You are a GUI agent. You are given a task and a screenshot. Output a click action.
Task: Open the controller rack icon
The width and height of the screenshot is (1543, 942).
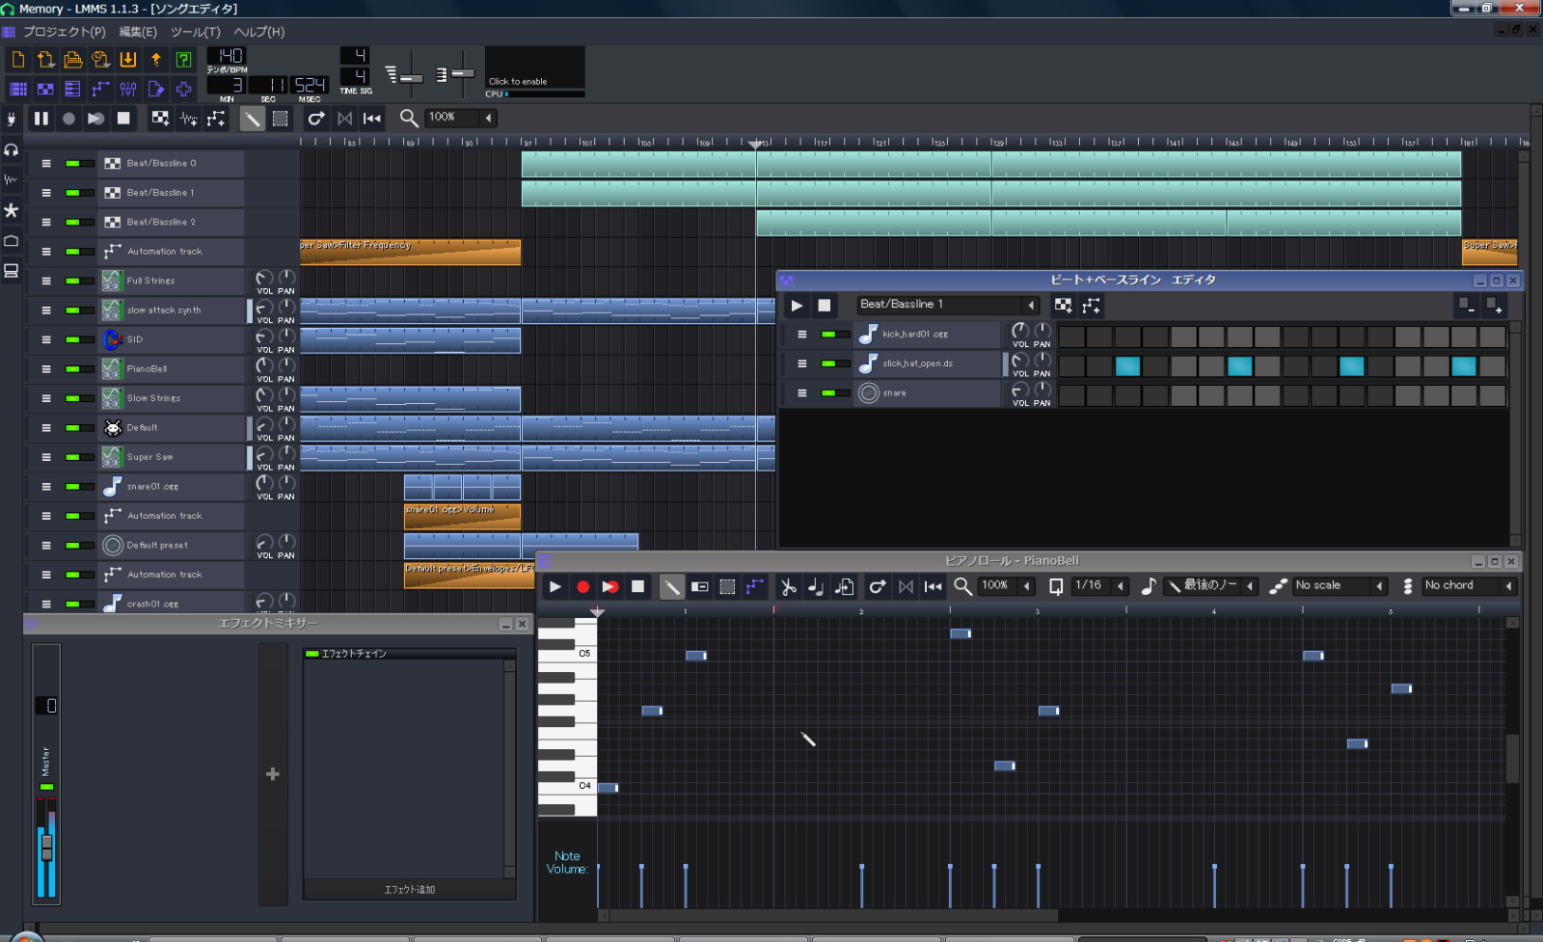pyautogui.click(x=183, y=89)
